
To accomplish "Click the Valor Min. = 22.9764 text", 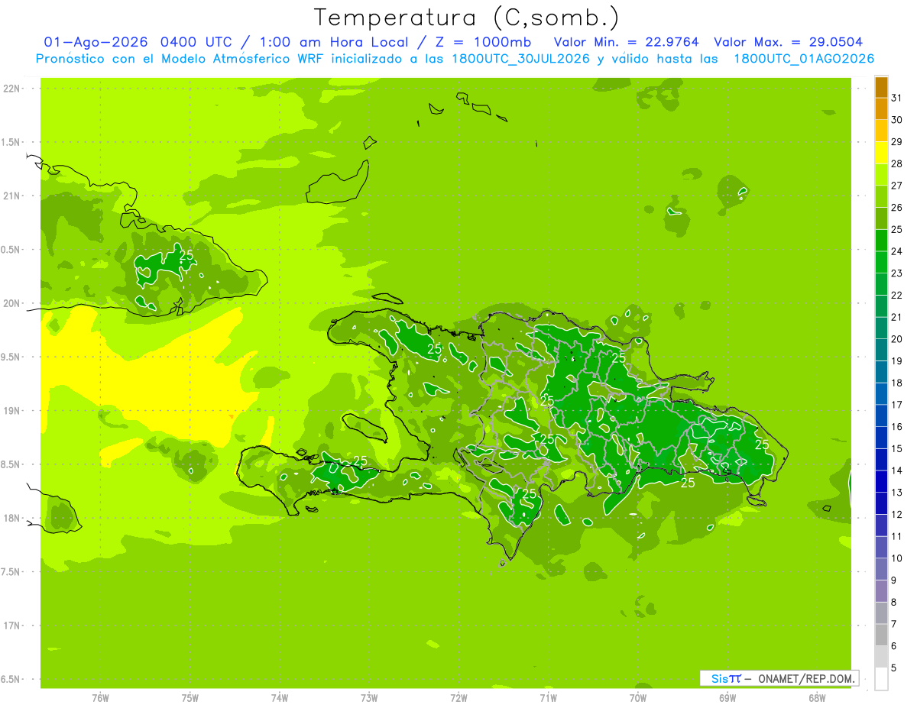I will coord(626,41).
